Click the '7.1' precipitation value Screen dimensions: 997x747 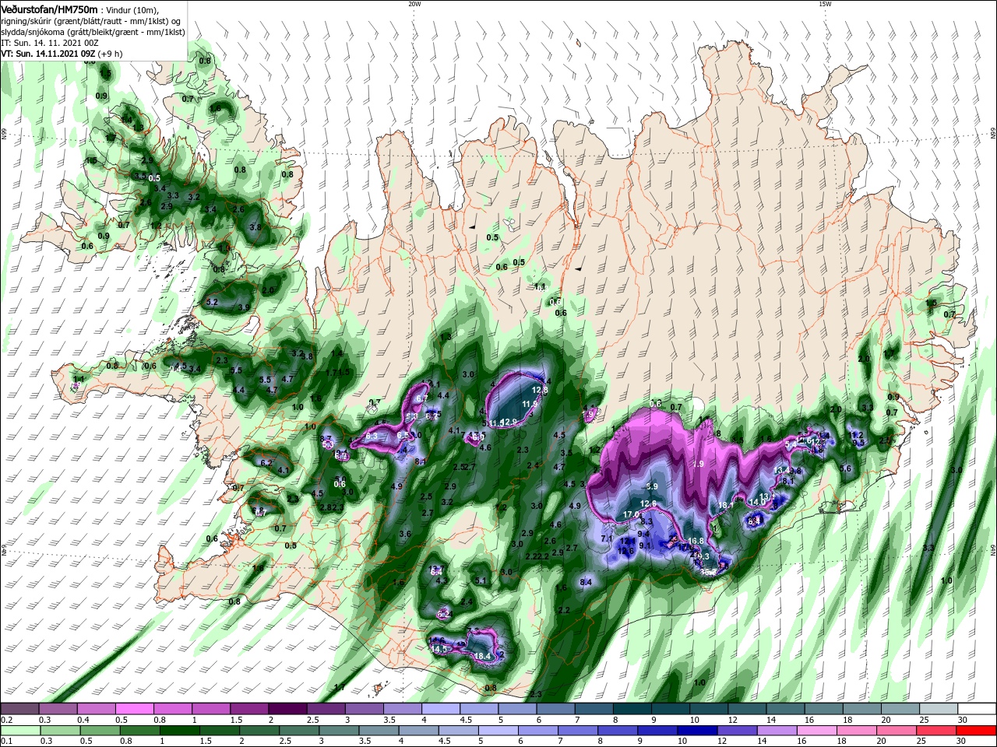(x=607, y=538)
